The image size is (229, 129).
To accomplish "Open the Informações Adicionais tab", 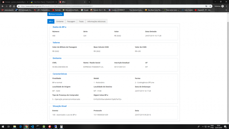I will pos(96,21).
